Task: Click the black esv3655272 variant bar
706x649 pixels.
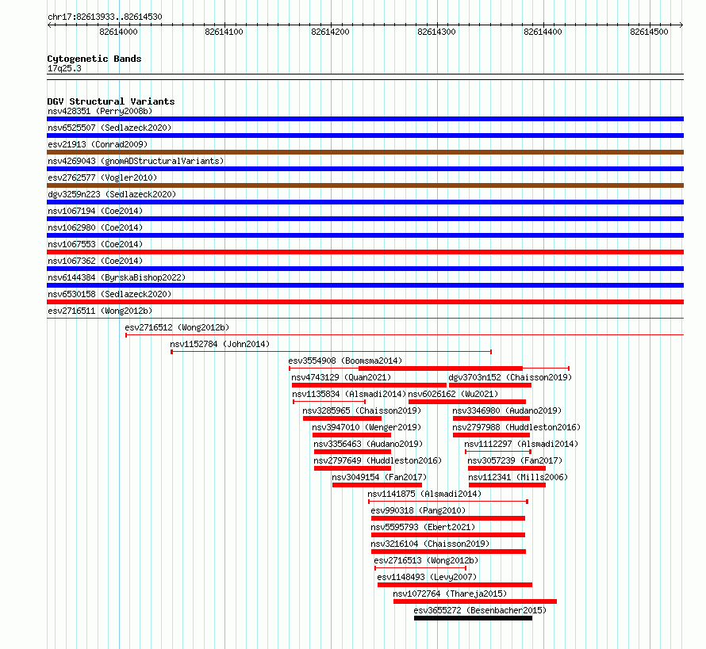Action: 474,618
